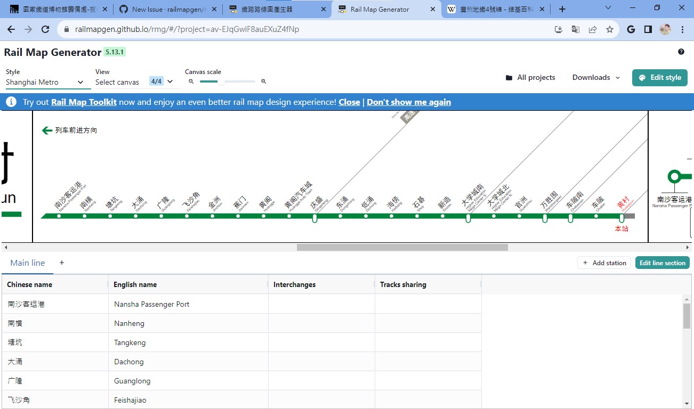The image size is (694, 409).
Task: Switch to the 廣州地鐵4號線 Wikipedia tab
Action: [490, 9]
